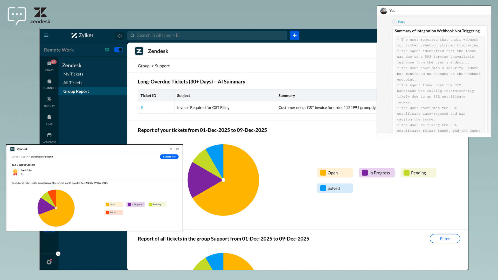Open the hamburger menu icon
This screenshot has height=280, width=498.
point(46,35)
